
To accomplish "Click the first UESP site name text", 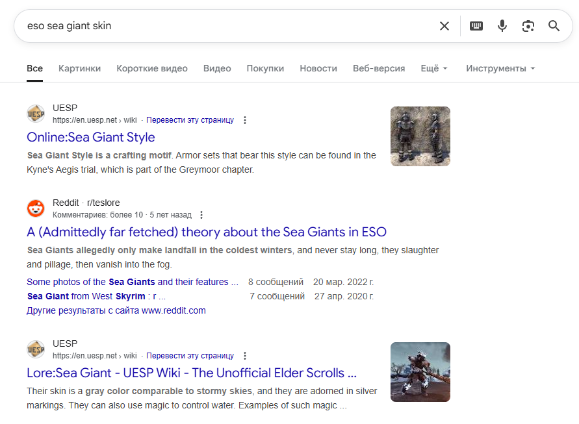I will point(65,108).
